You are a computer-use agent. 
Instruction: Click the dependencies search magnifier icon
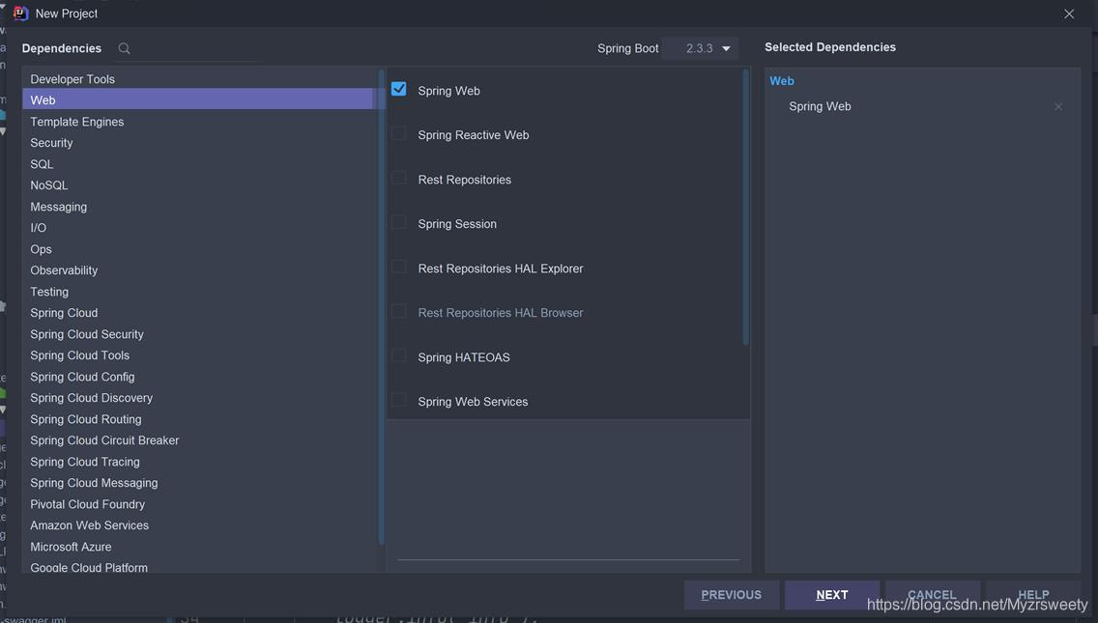tap(124, 48)
